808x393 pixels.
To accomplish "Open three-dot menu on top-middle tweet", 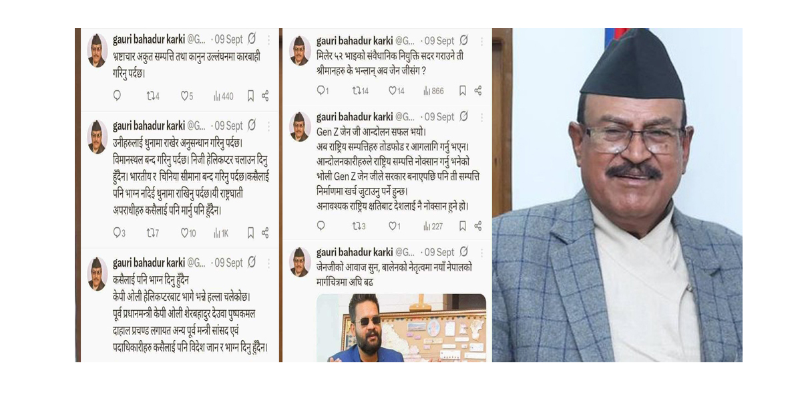I will pos(481,41).
